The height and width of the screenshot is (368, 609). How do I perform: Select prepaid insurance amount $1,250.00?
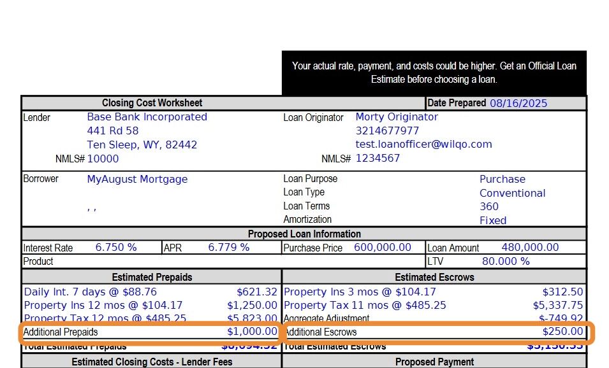(252, 305)
